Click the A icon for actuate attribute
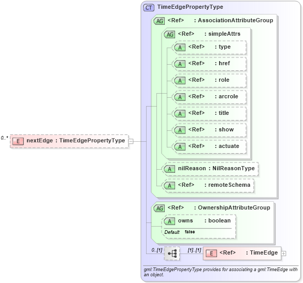 pos(180,147)
